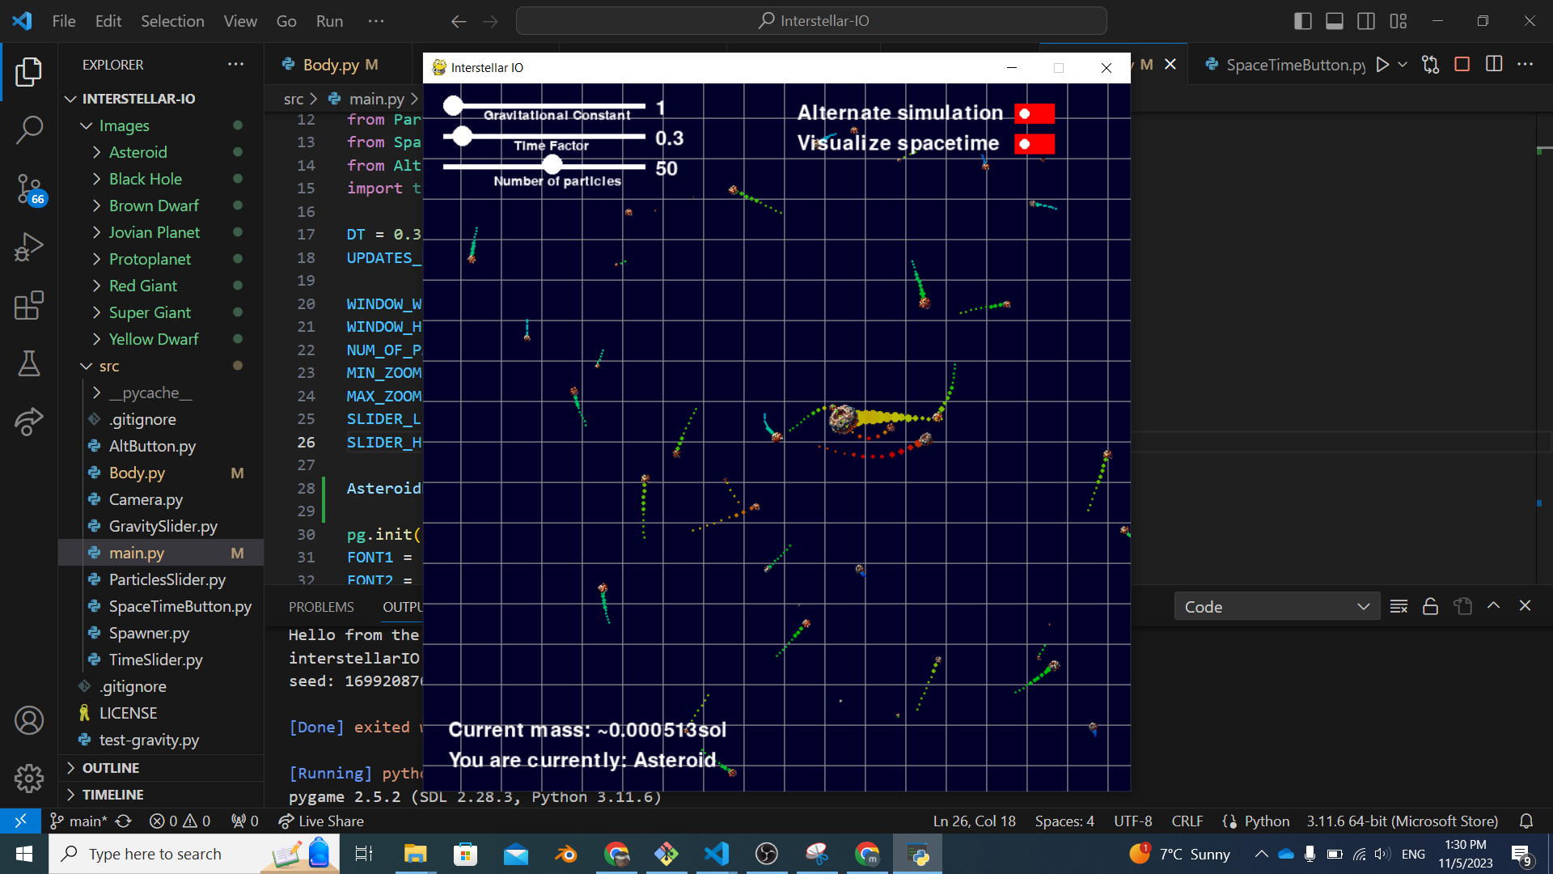Open Source Control view with 66 badge

pyautogui.click(x=29, y=189)
